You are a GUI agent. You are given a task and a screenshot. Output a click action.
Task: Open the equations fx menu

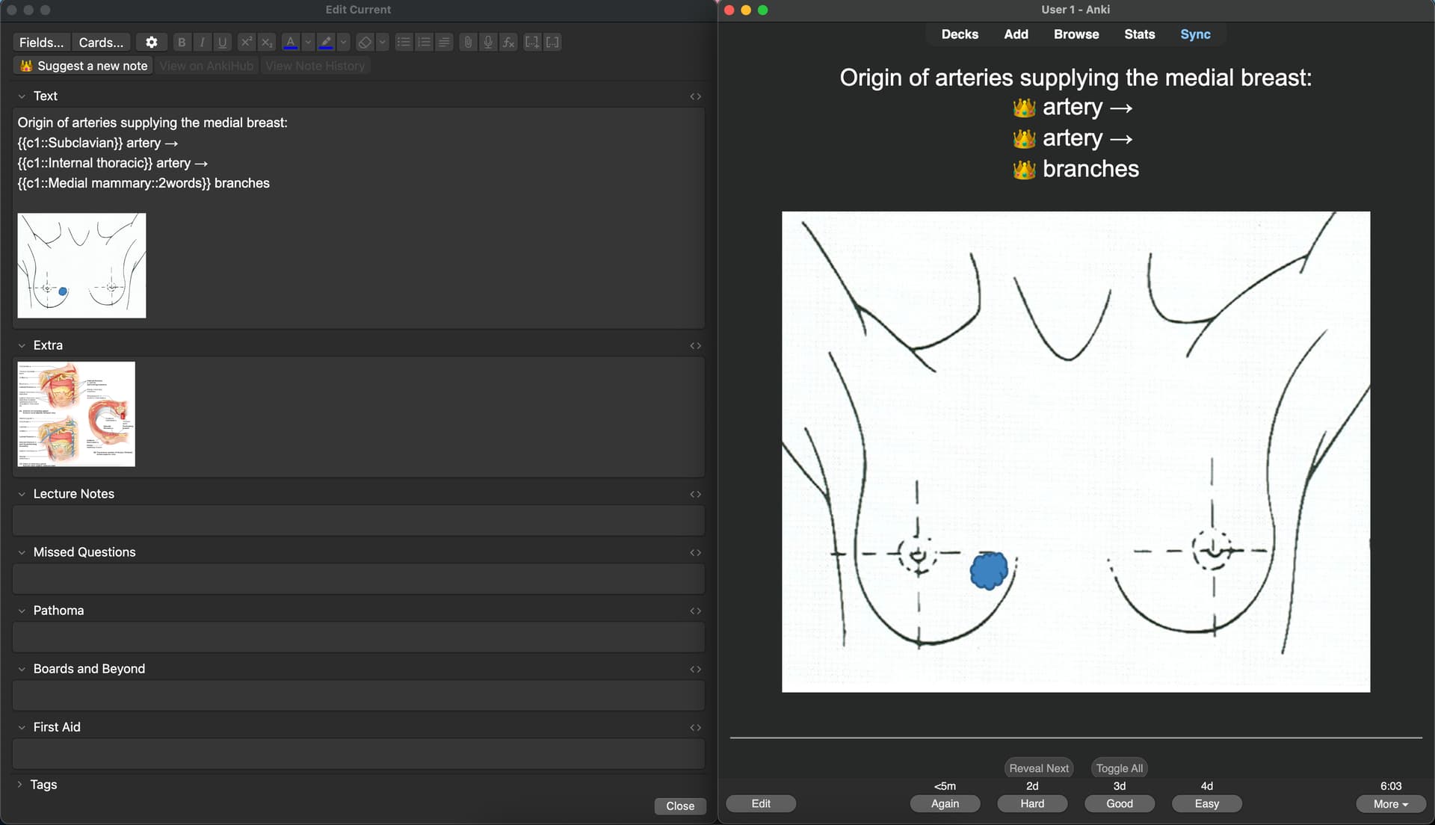click(x=508, y=43)
